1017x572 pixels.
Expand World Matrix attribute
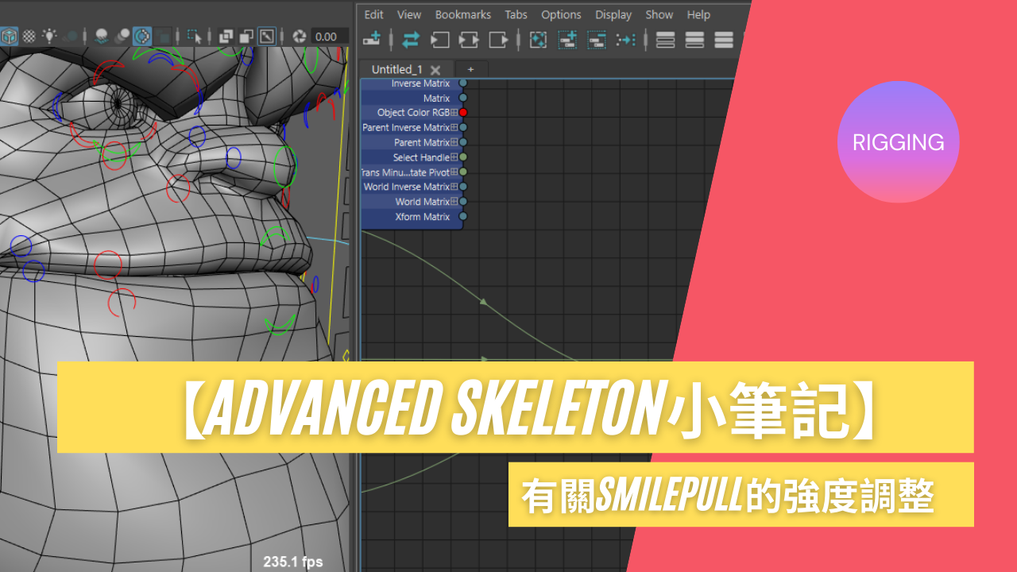pos(454,202)
